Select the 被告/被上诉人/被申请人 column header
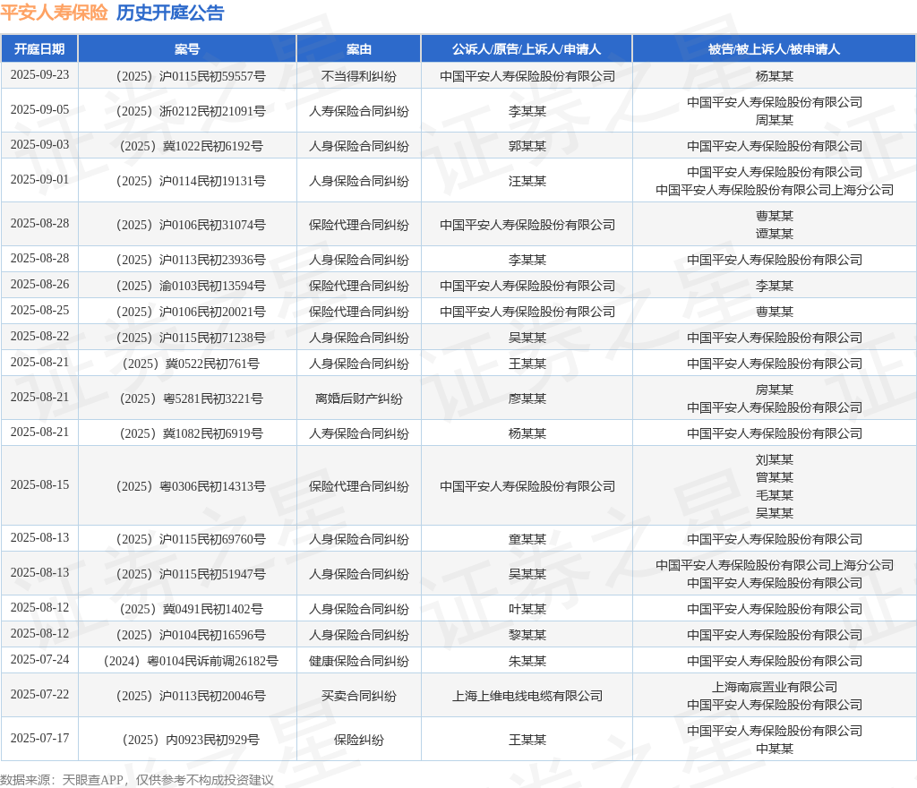 click(x=774, y=49)
